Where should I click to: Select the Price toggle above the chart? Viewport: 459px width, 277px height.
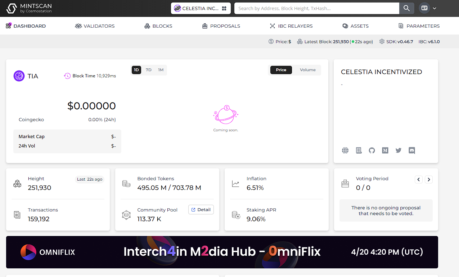[281, 70]
